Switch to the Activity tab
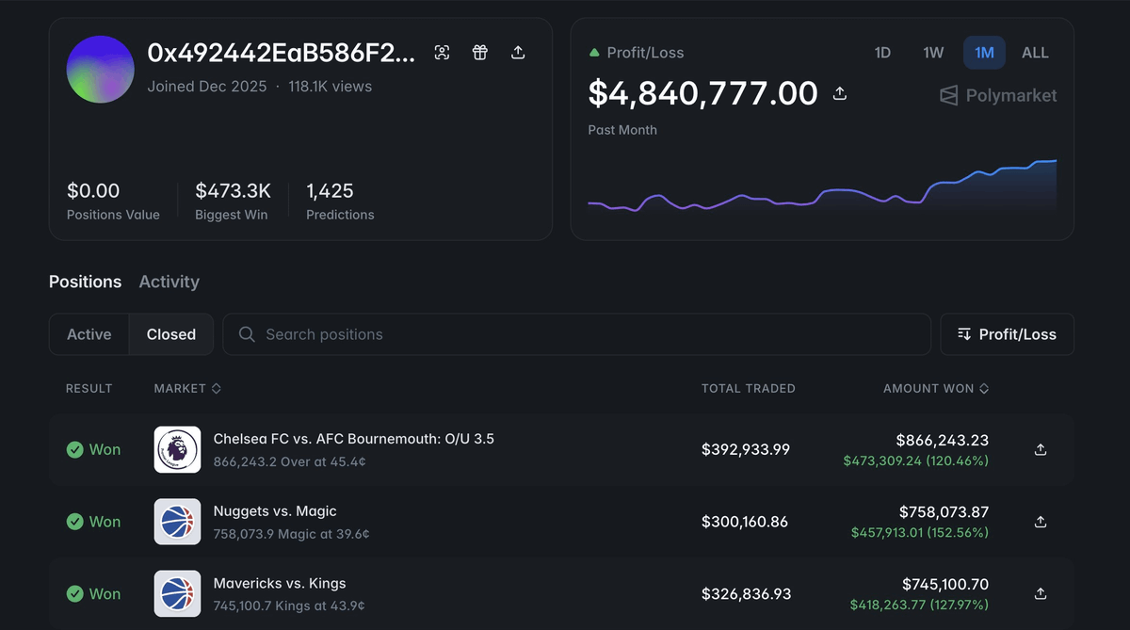The height and width of the screenshot is (630, 1130). (169, 282)
